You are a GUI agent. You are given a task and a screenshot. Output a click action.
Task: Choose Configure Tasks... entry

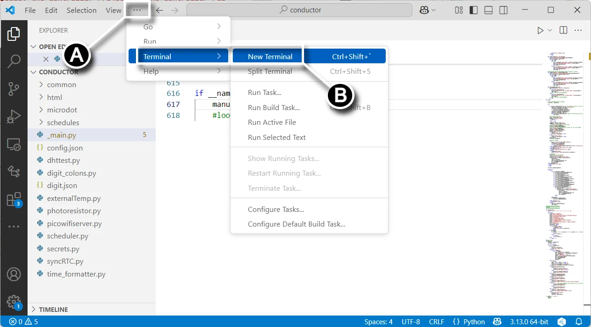click(x=309, y=209)
